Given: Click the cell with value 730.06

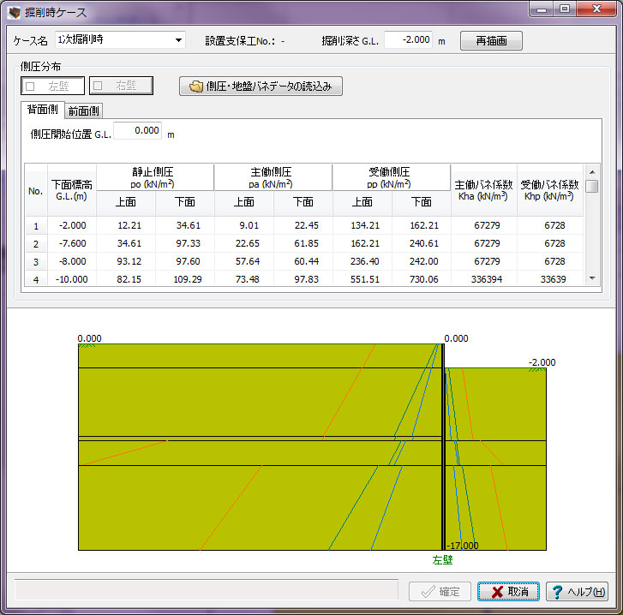Looking at the screenshot, I should 422,279.
